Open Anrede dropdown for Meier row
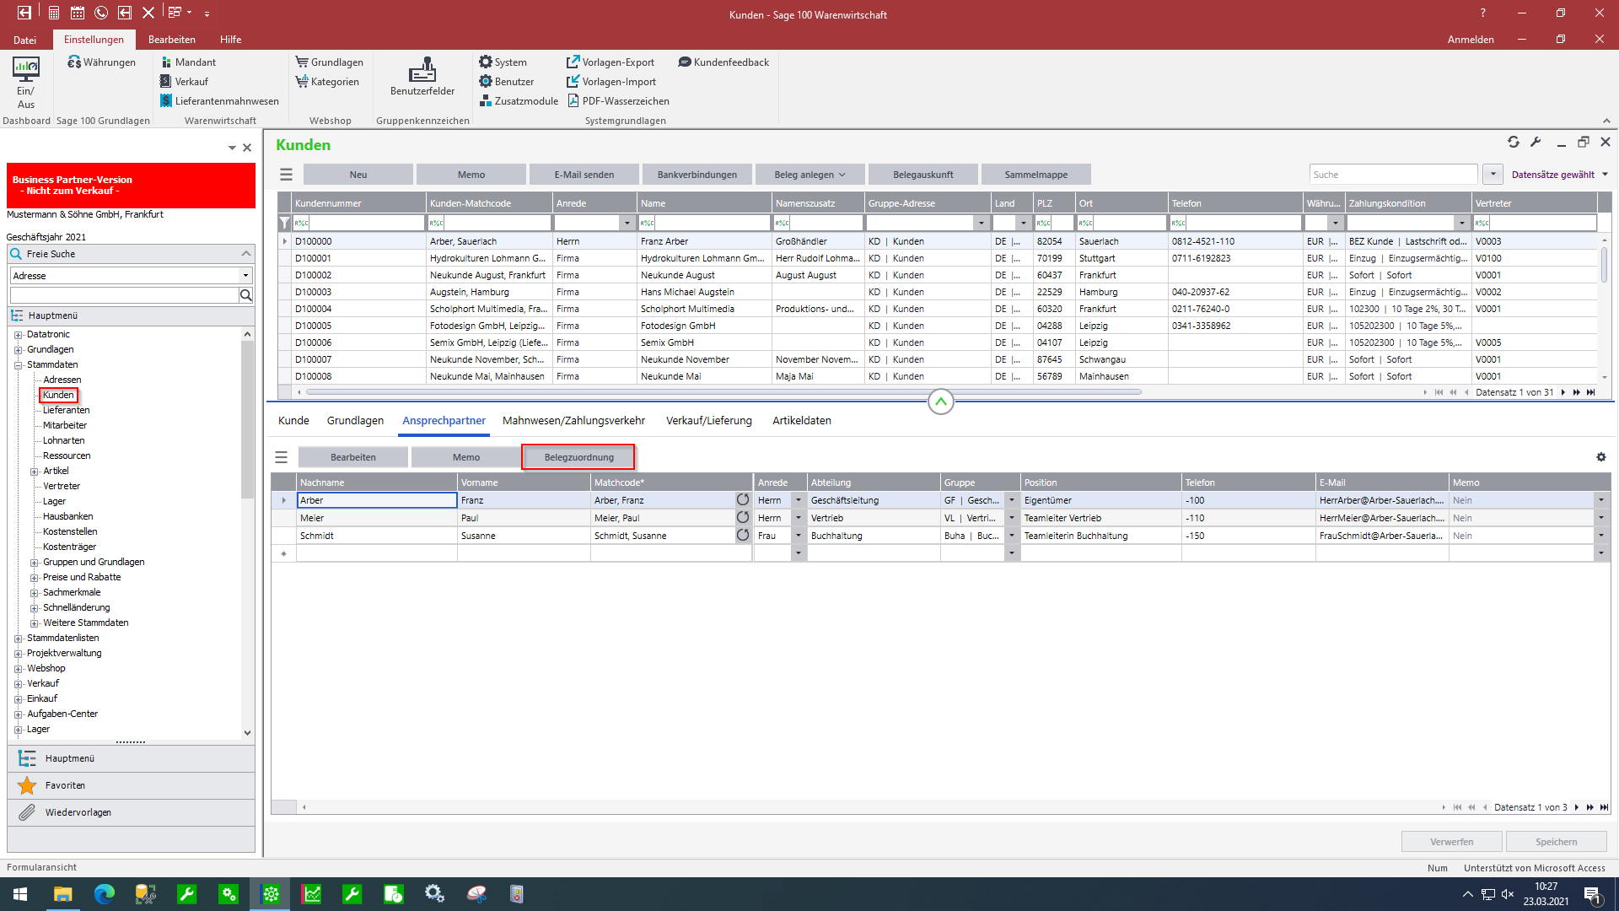This screenshot has width=1619, height=911. pos(799,518)
